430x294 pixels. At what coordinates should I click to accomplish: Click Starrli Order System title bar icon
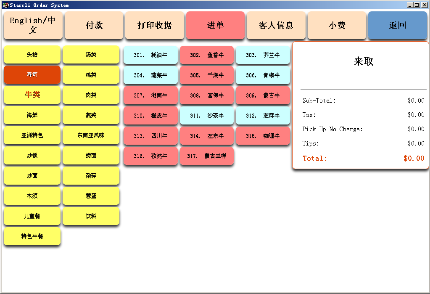click(x=5, y=5)
